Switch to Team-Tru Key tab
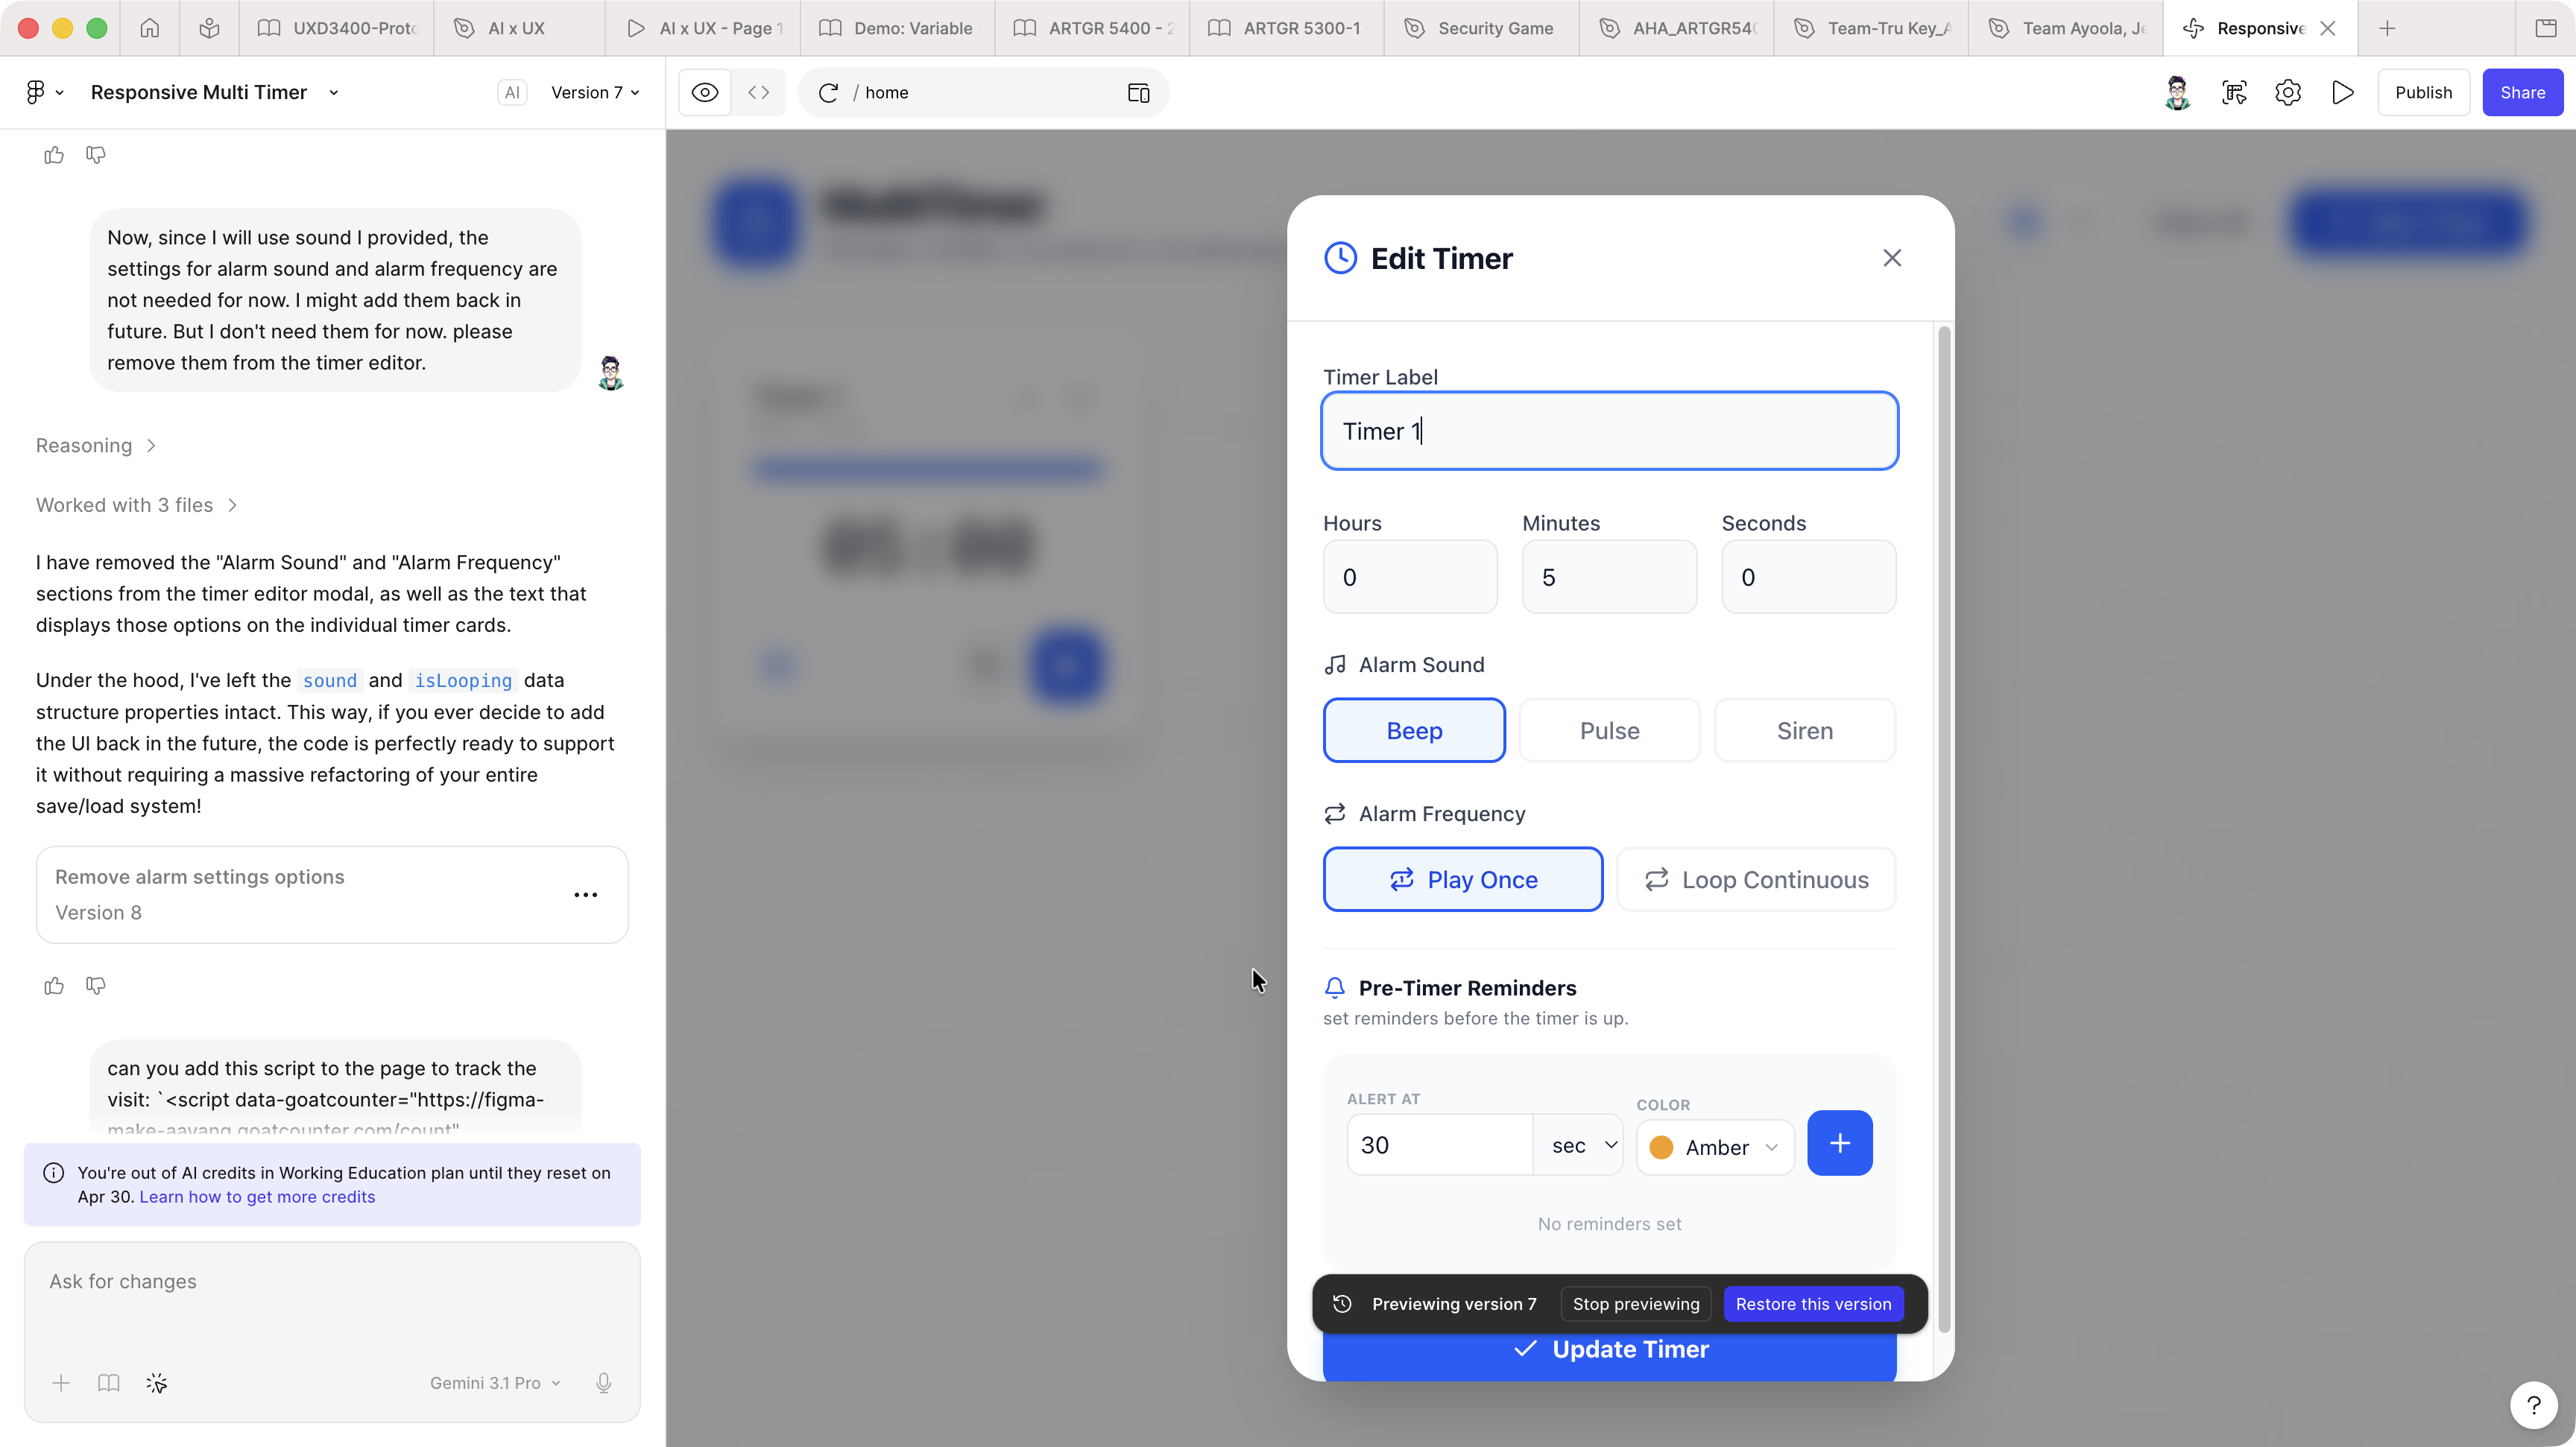 tap(1870, 28)
